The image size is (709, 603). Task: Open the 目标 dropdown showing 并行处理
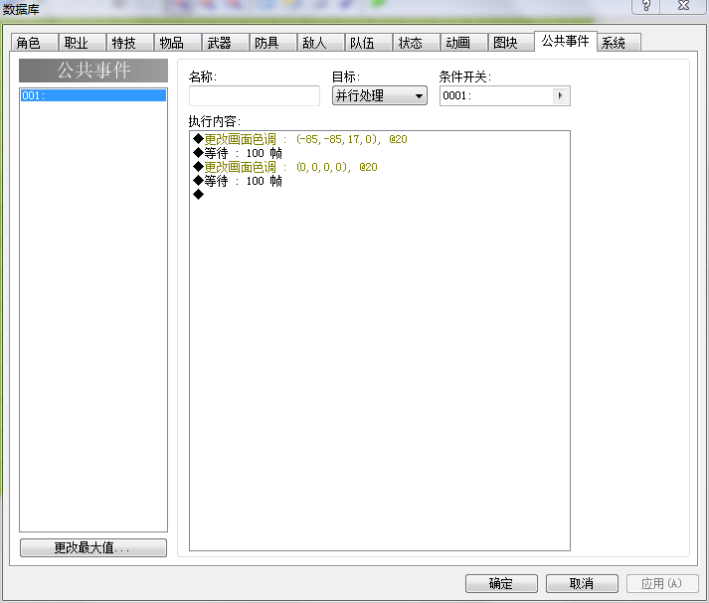tap(380, 95)
